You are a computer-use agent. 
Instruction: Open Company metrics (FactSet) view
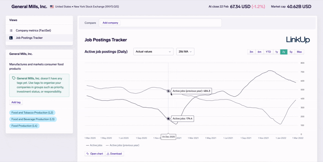pos(39,30)
